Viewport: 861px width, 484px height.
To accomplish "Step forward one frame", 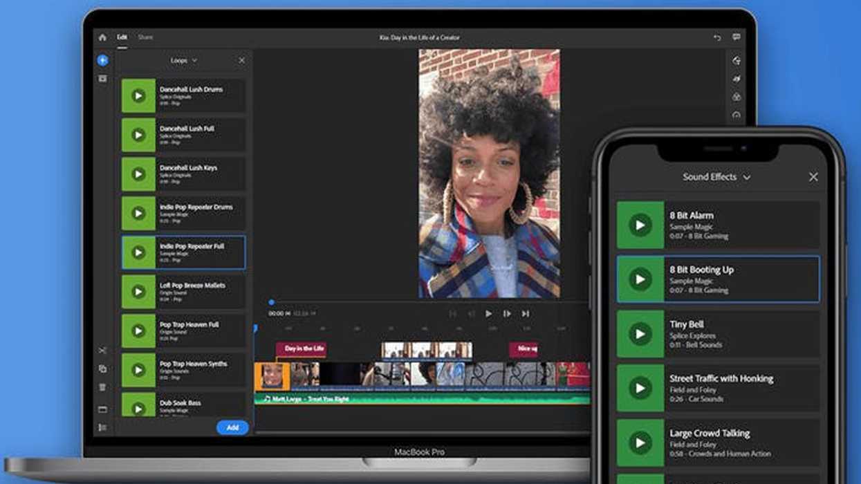I will (507, 314).
